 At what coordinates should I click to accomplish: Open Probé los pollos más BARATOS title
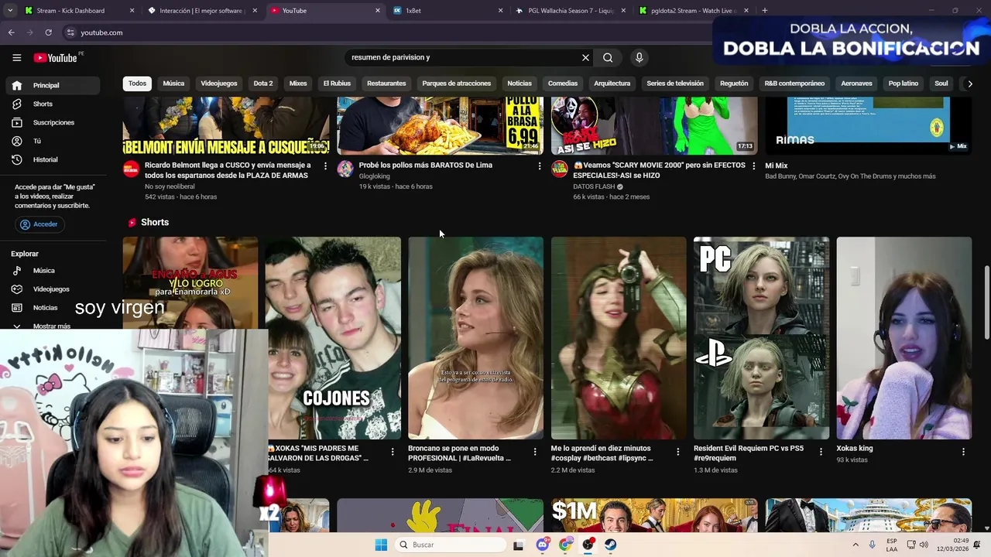tap(426, 165)
